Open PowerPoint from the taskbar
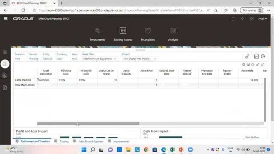Screen dimensions: 274x154 tap(182, 150)
